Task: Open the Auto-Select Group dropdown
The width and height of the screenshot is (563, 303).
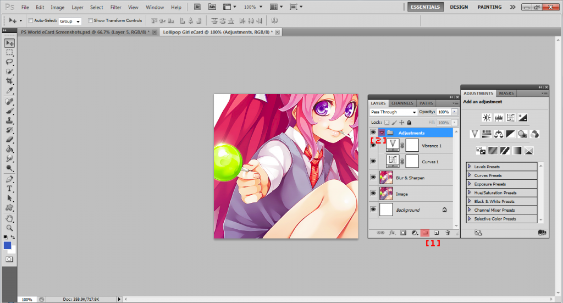Action: click(70, 21)
